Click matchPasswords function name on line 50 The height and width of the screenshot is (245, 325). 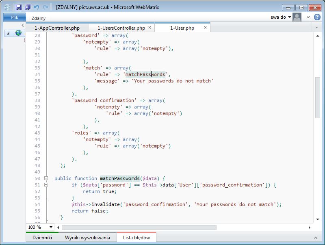pos(119,178)
